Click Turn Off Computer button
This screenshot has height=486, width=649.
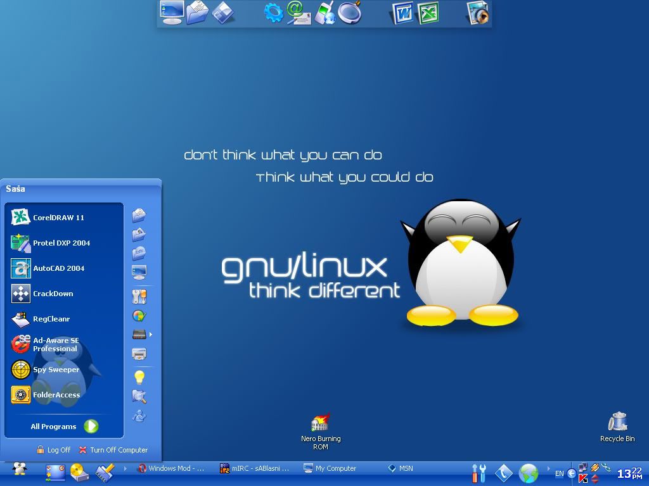point(113,450)
